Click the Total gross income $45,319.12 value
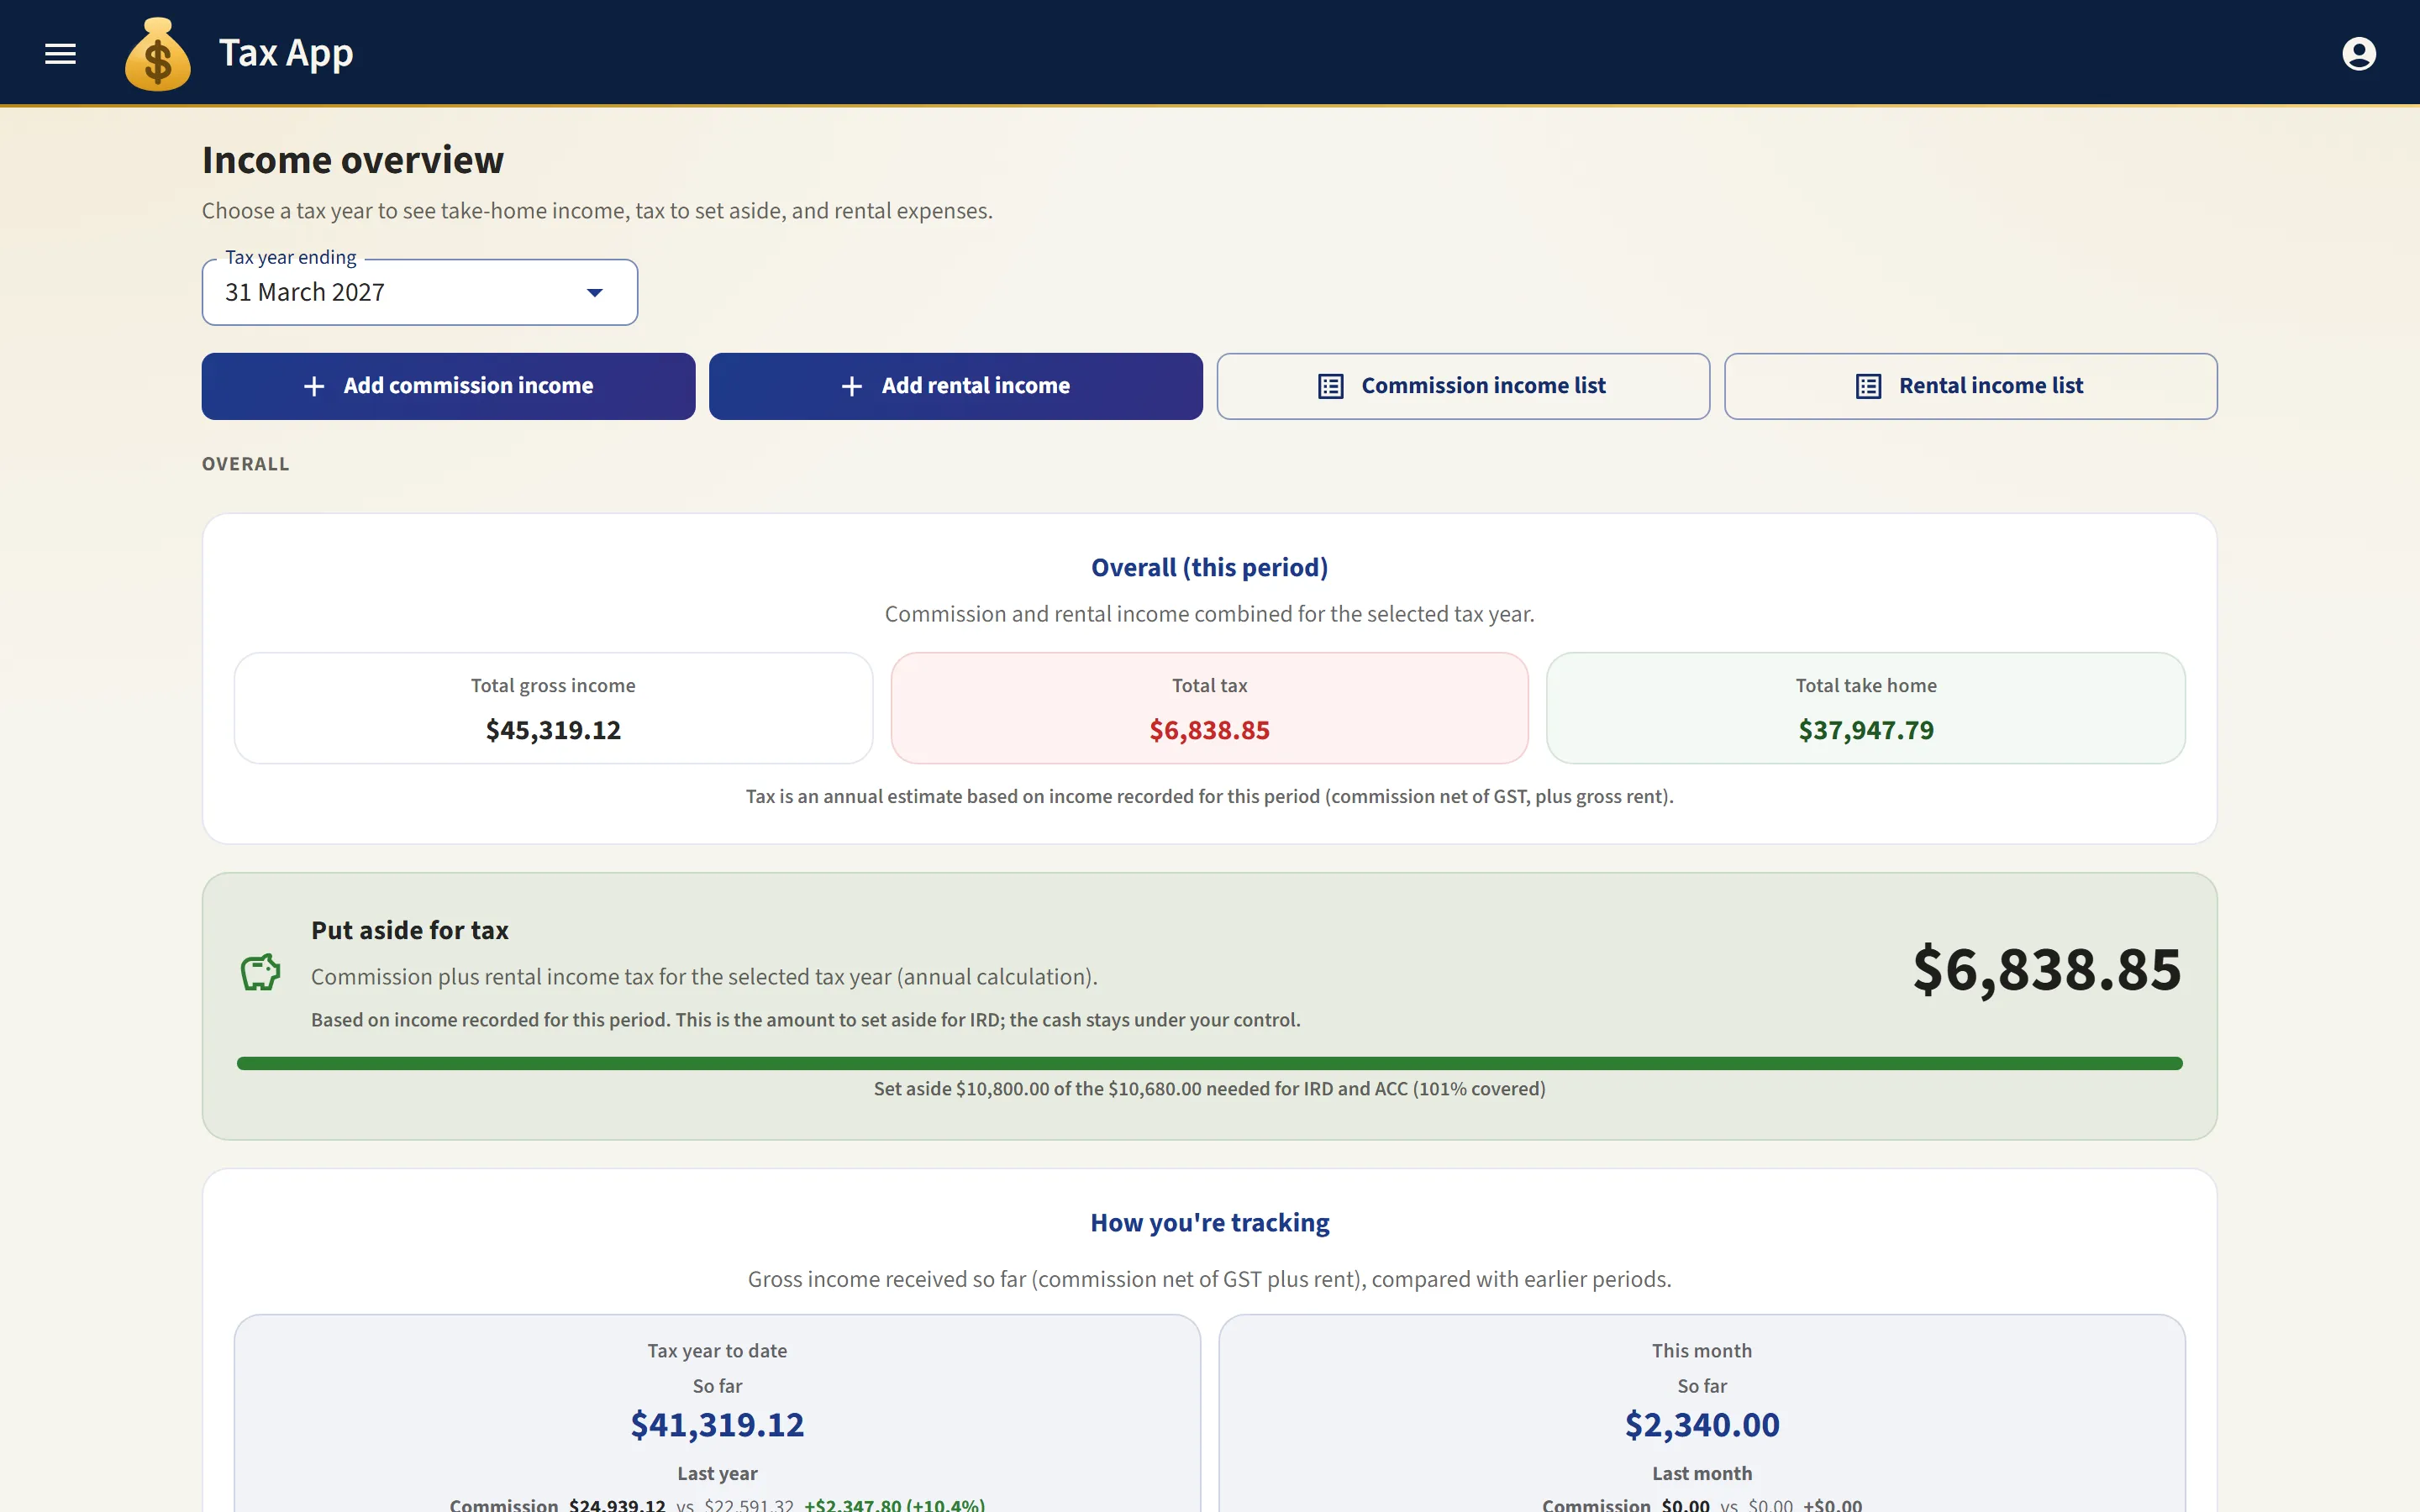 [x=553, y=730]
